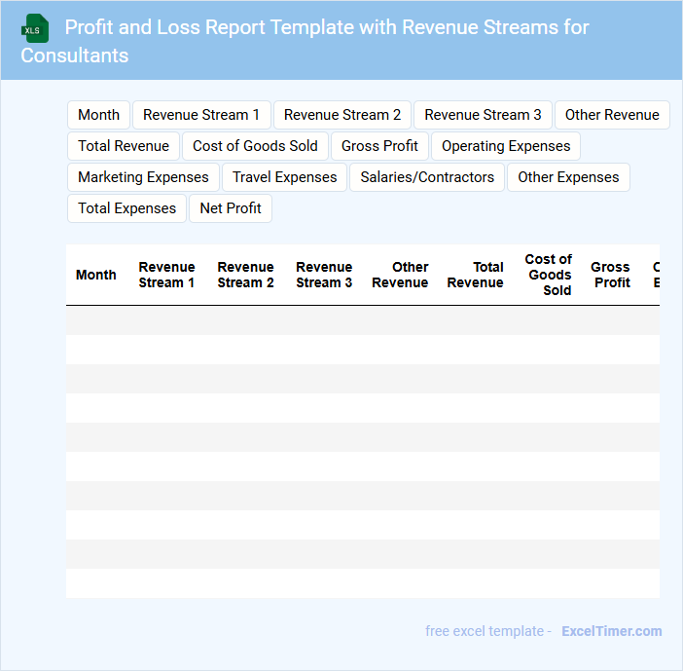Click the Cost of Goods Sold tag

(255, 146)
